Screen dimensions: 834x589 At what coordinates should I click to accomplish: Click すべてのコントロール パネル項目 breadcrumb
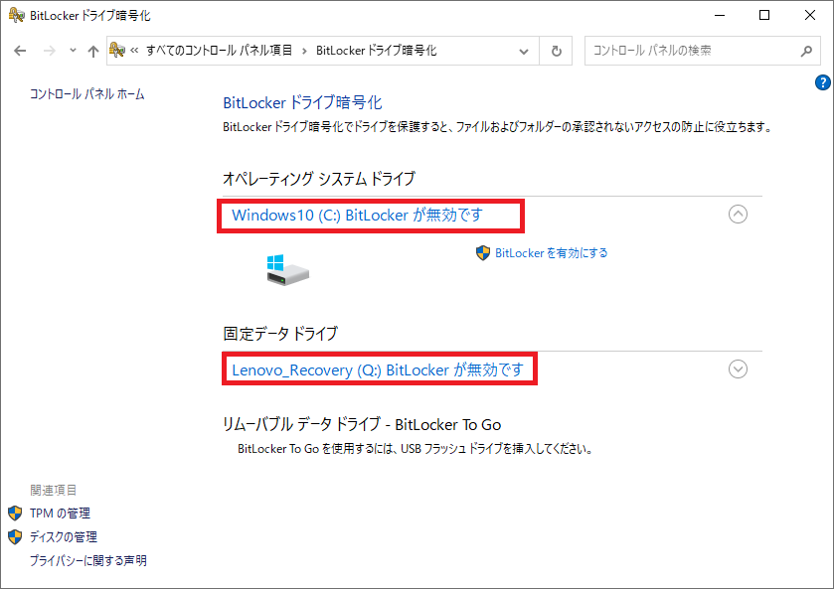point(219,51)
